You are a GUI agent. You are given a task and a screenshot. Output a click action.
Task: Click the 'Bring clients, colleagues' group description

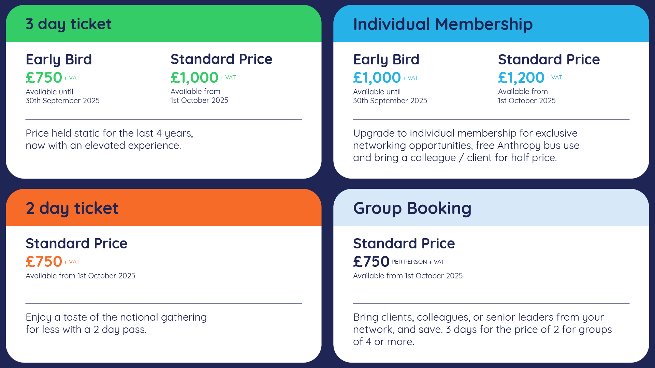click(x=483, y=329)
